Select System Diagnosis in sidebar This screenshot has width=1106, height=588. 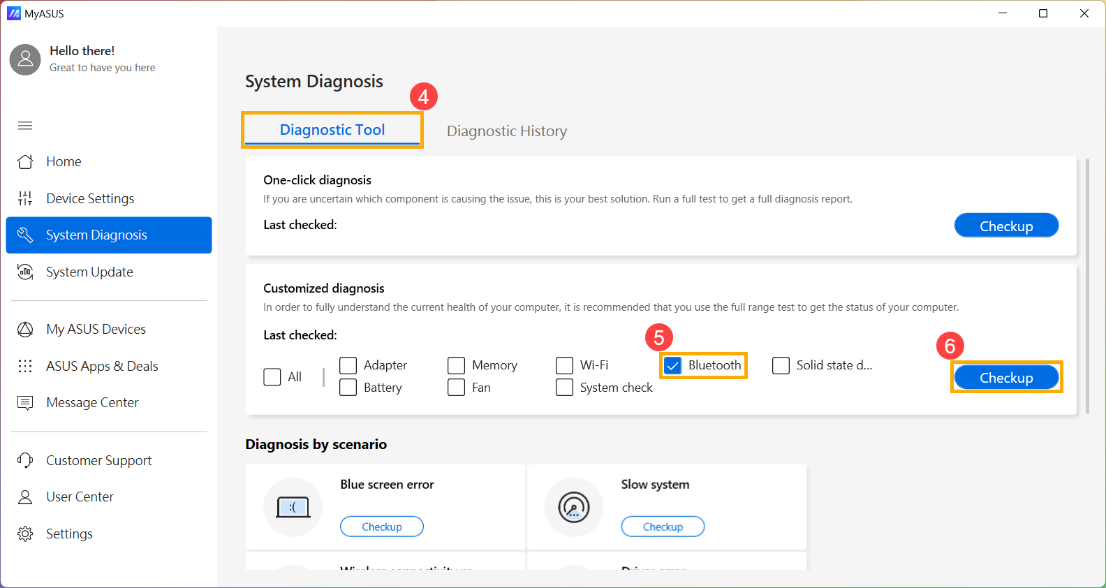109,235
